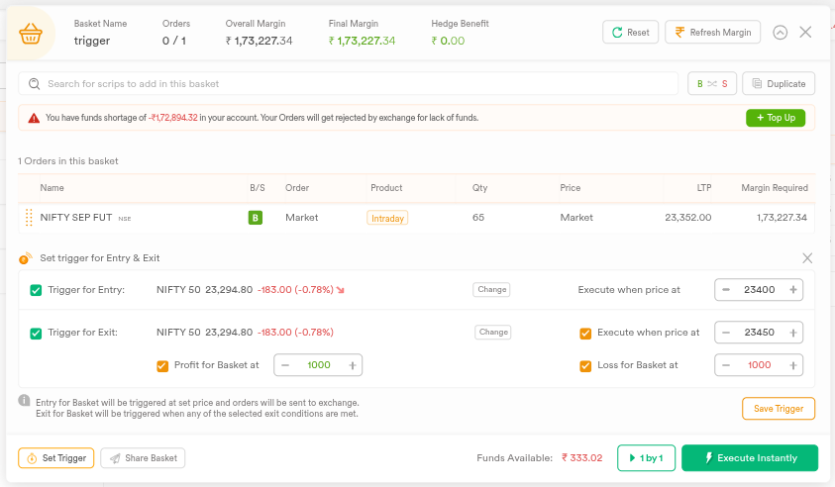Uncheck Trigger for Exit checkbox
The width and height of the screenshot is (835, 487).
point(36,334)
